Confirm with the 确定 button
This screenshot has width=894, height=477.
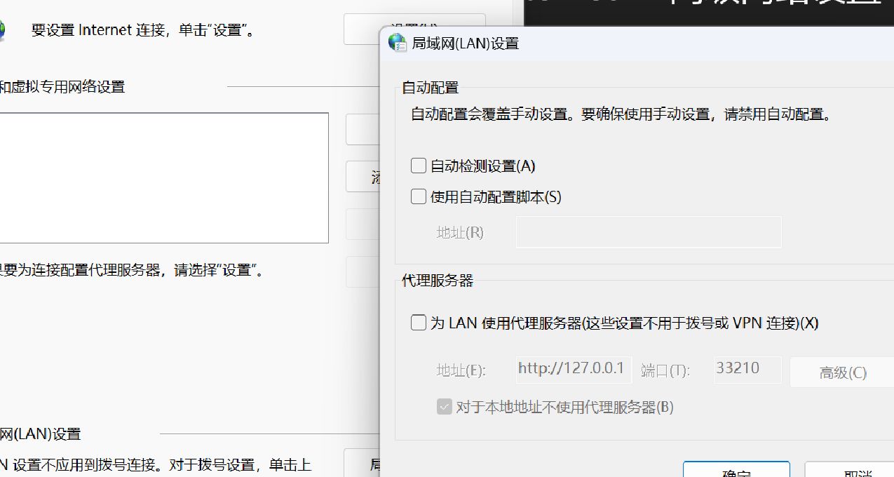point(736,469)
